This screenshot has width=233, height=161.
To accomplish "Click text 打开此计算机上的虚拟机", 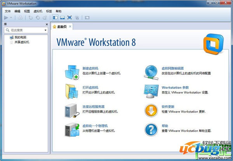I will (x=99, y=92).
